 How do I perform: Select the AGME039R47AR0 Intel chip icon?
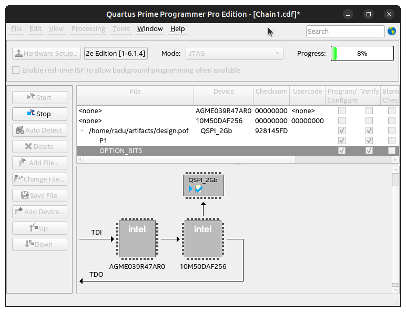point(137,239)
